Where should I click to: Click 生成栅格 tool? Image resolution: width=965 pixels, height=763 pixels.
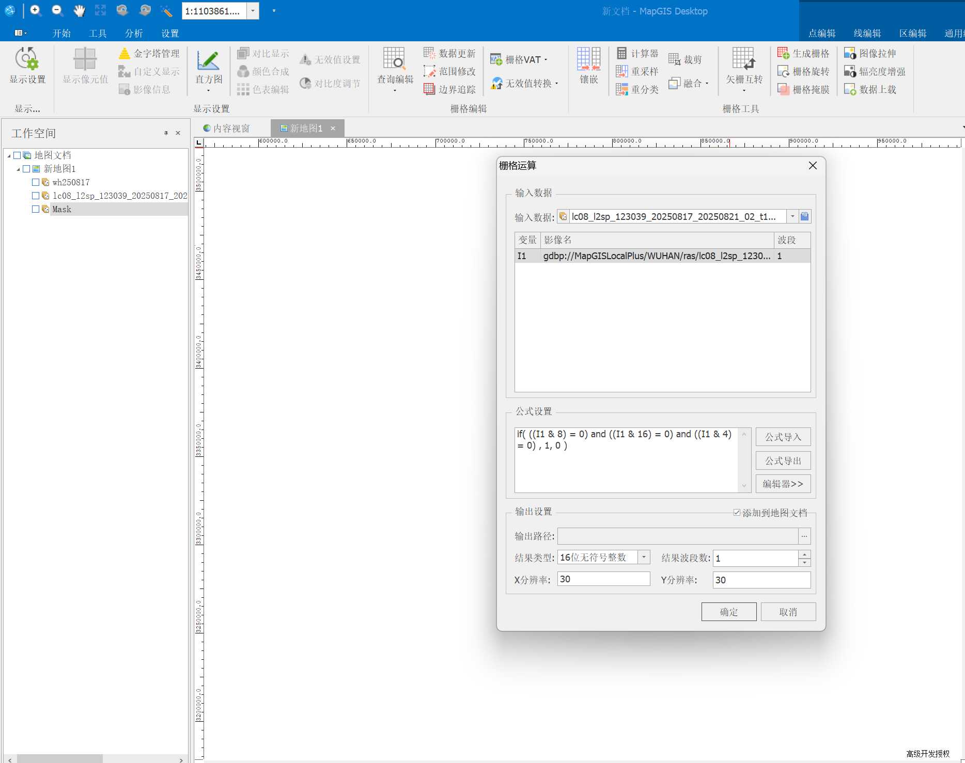[x=804, y=54]
